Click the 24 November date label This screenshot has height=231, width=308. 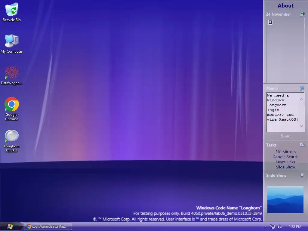pyautogui.click(x=278, y=14)
